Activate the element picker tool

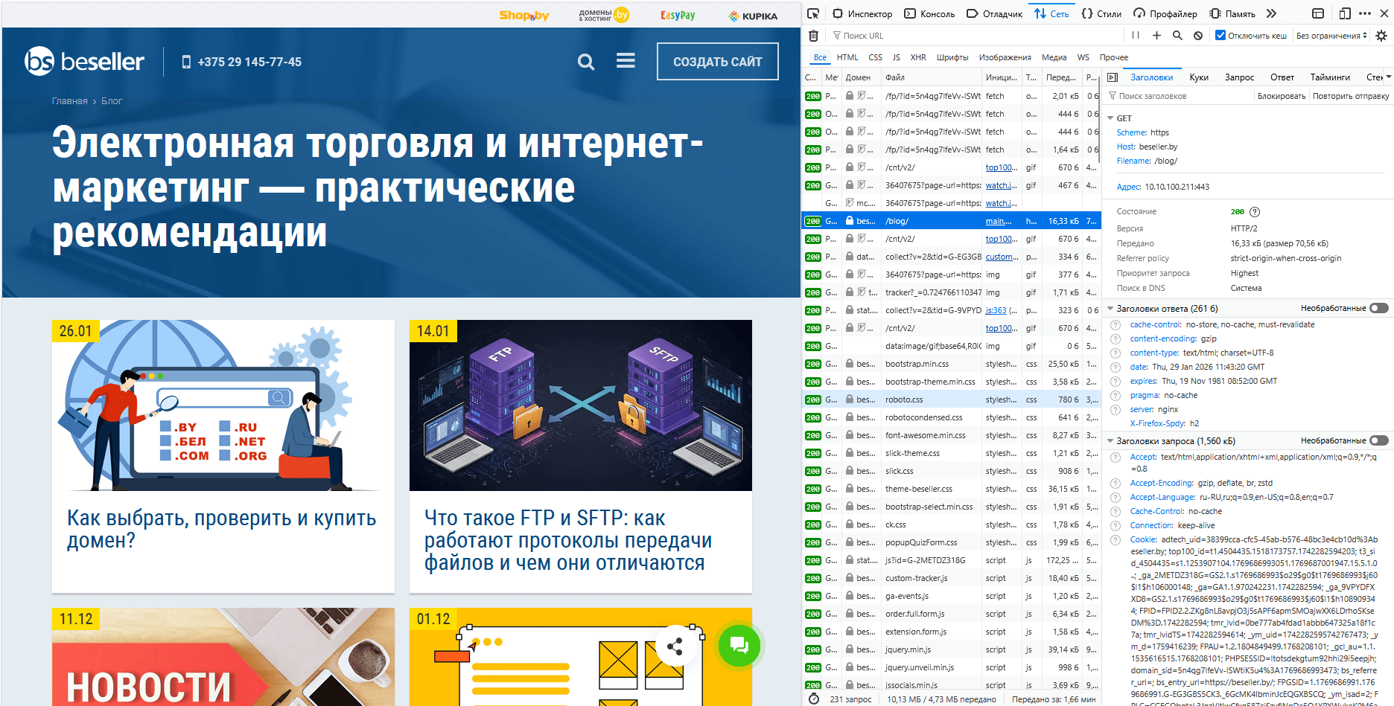pos(814,13)
